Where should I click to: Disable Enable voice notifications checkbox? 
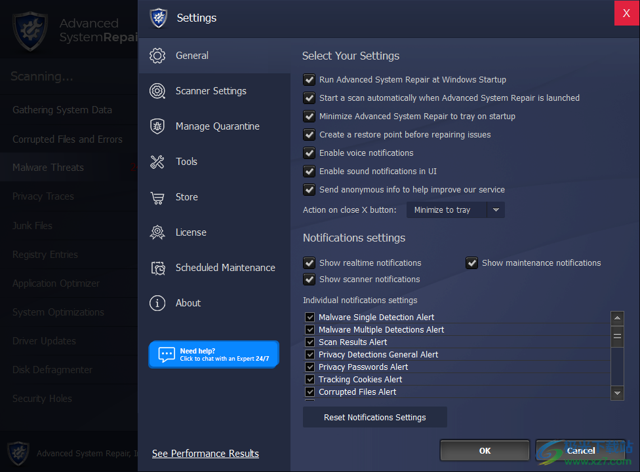[310, 153]
